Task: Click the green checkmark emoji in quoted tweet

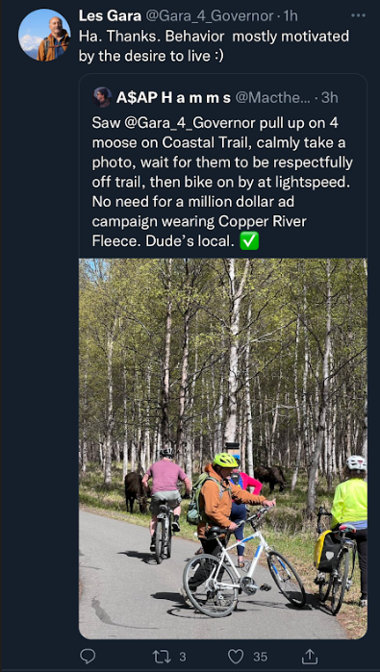Action: 251,240
